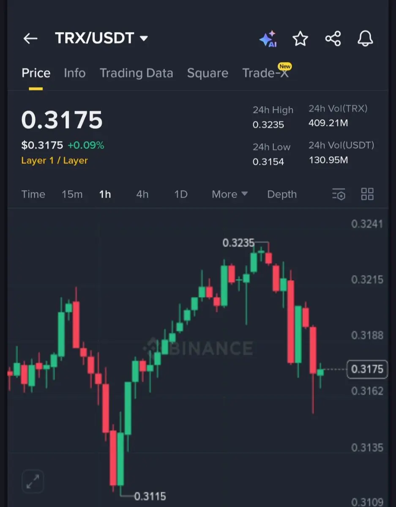Image resolution: width=396 pixels, height=507 pixels.
Task: Open the Trade-X tab marked New
Action: pyautogui.click(x=265, y=73)
